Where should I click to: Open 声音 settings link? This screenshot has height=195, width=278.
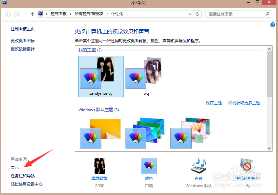[198, 179]
